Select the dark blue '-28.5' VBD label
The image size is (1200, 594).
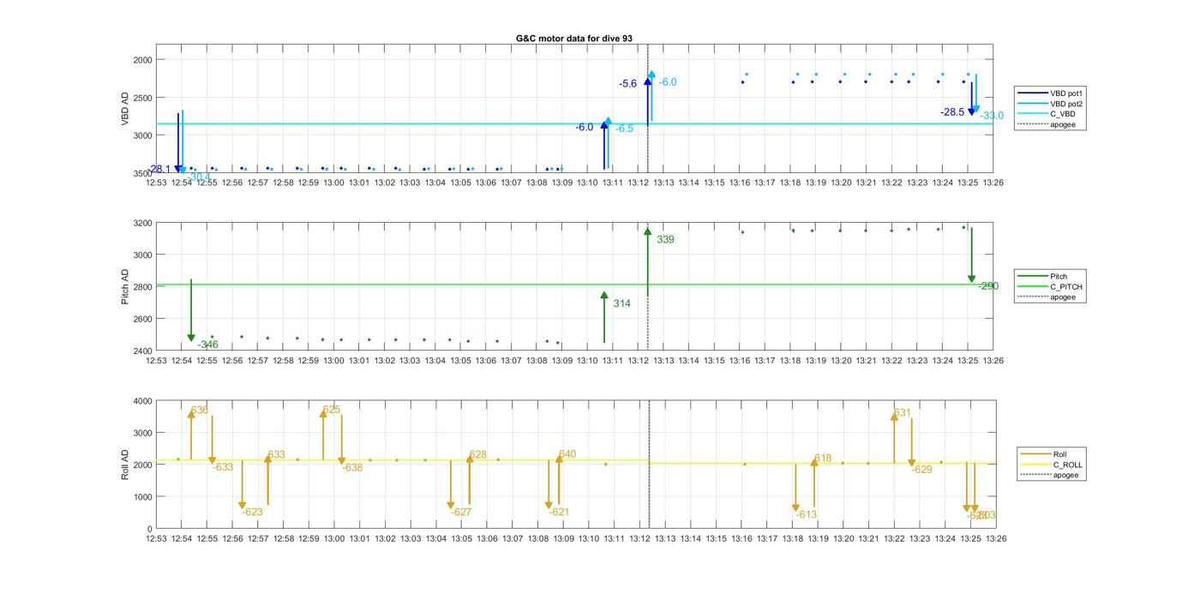pyautogui.click(x=952, y=112)
